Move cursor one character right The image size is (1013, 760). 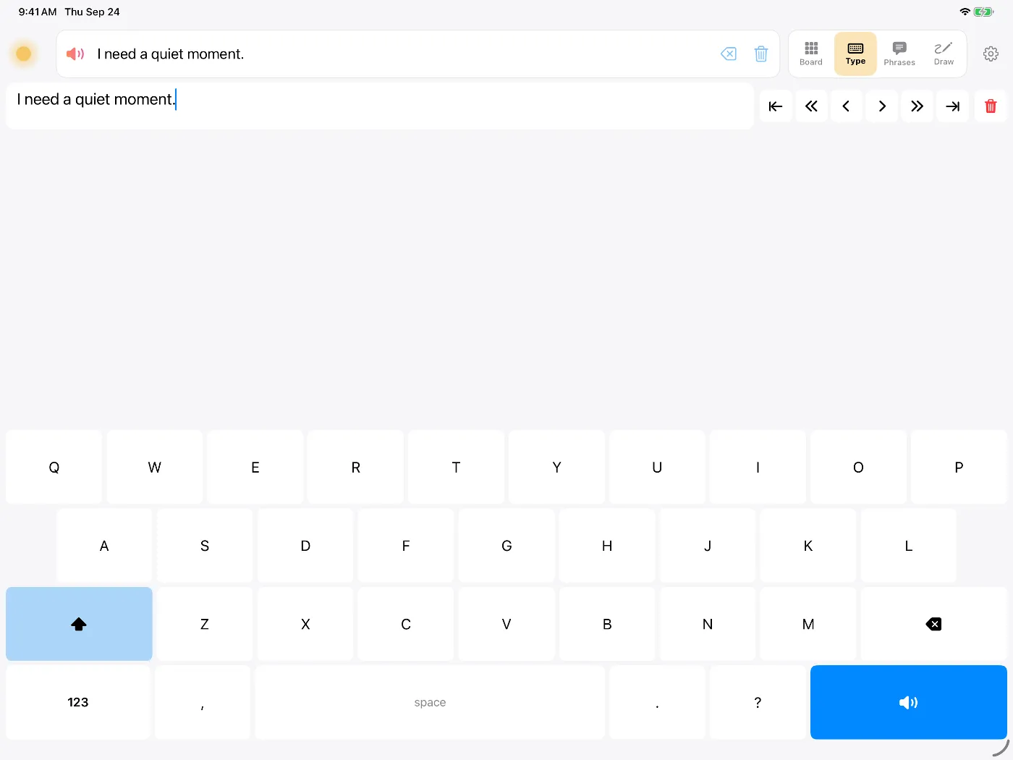click(x=882, y=106)
